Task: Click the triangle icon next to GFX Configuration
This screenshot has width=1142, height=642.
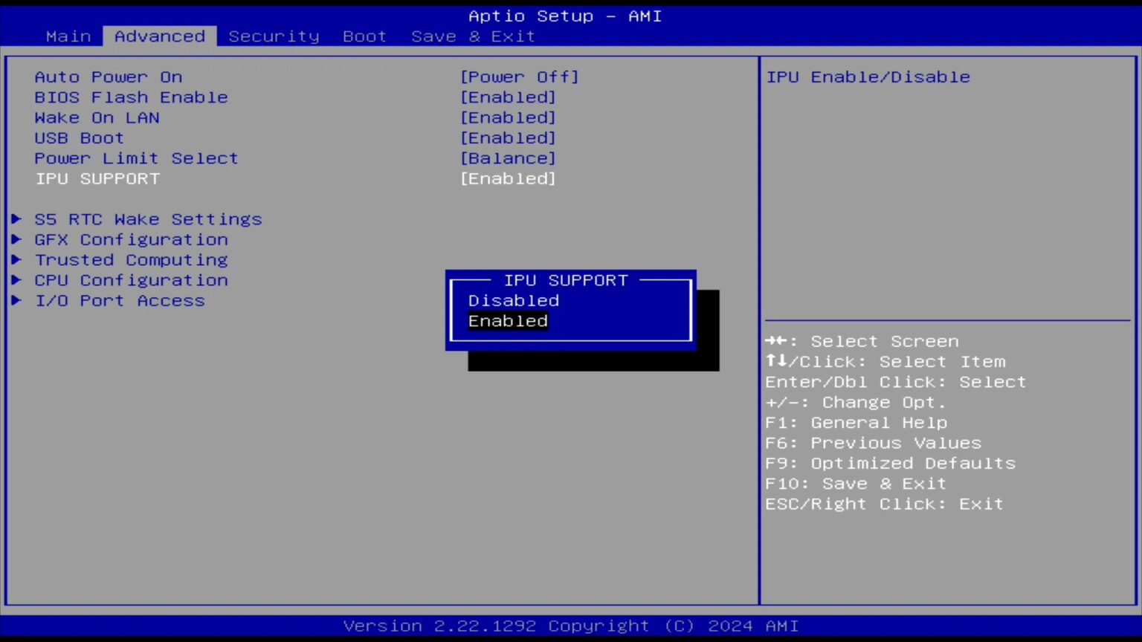Action: 16,240
